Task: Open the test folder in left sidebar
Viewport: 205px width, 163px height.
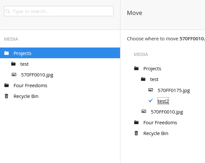Action: coord(24,64)
